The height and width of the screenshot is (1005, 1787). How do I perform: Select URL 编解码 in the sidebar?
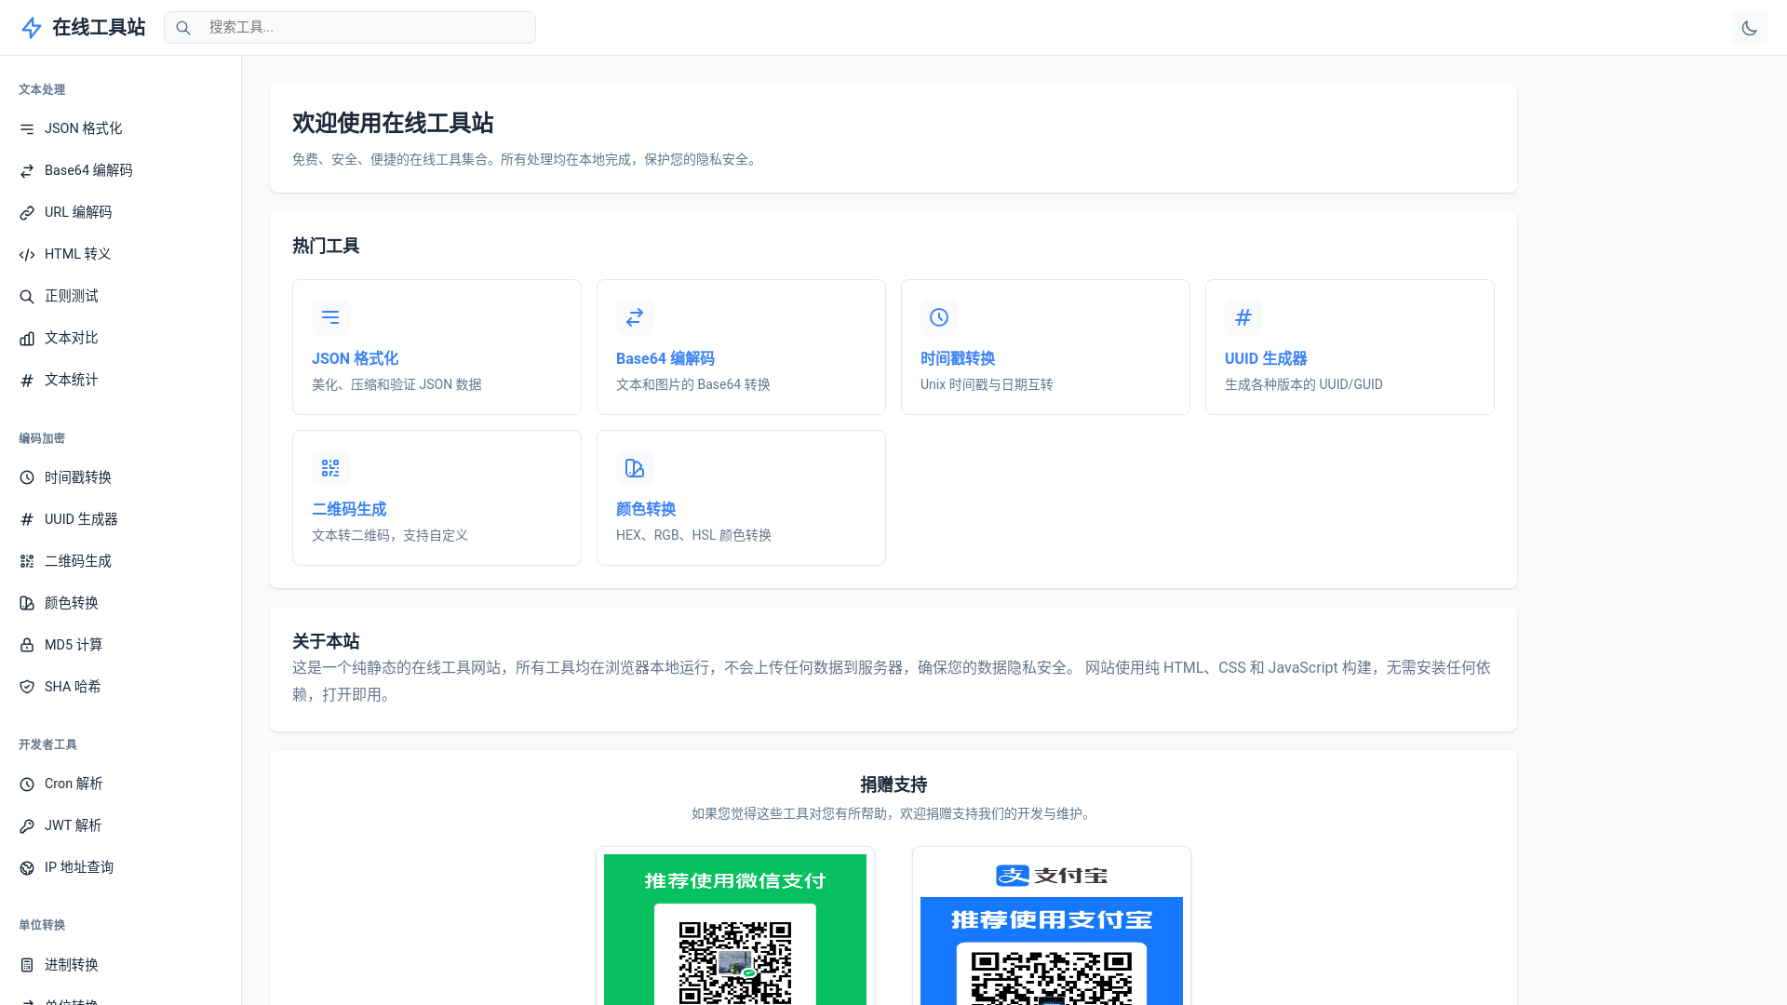pyautogui.click(x=121, y=212)
